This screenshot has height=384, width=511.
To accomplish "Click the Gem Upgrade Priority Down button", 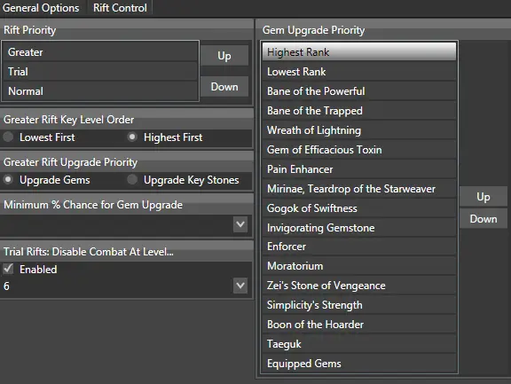I will (x=483, y=219).
